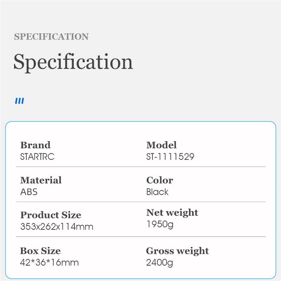This screenshot has height=281, width=281.
Task: Select the Material label
Action: tap(41, 180)
